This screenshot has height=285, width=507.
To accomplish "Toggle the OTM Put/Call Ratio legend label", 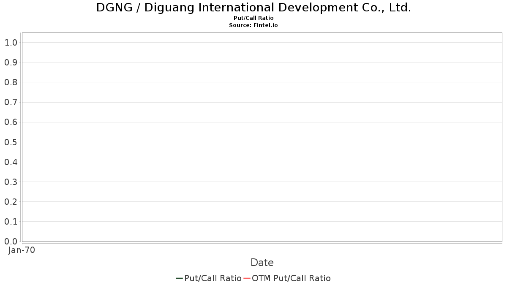I will click(x=291, y=278).
